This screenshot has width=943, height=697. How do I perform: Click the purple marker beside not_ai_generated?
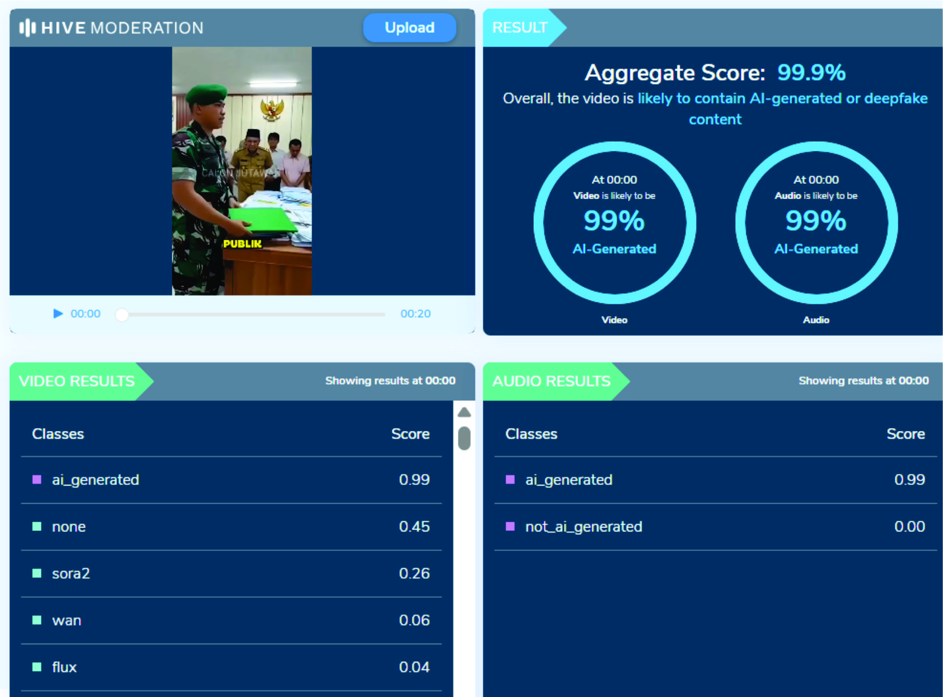510,526
